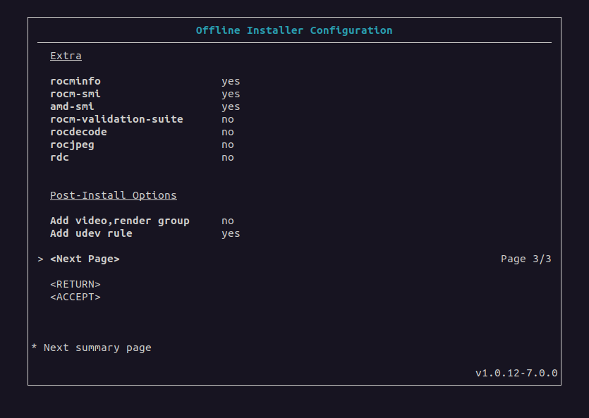This screenshot has width=589, height=418.
Task: Toggle the amd-smi yes value
Action: pyautogui.click(x=231, y=107)
